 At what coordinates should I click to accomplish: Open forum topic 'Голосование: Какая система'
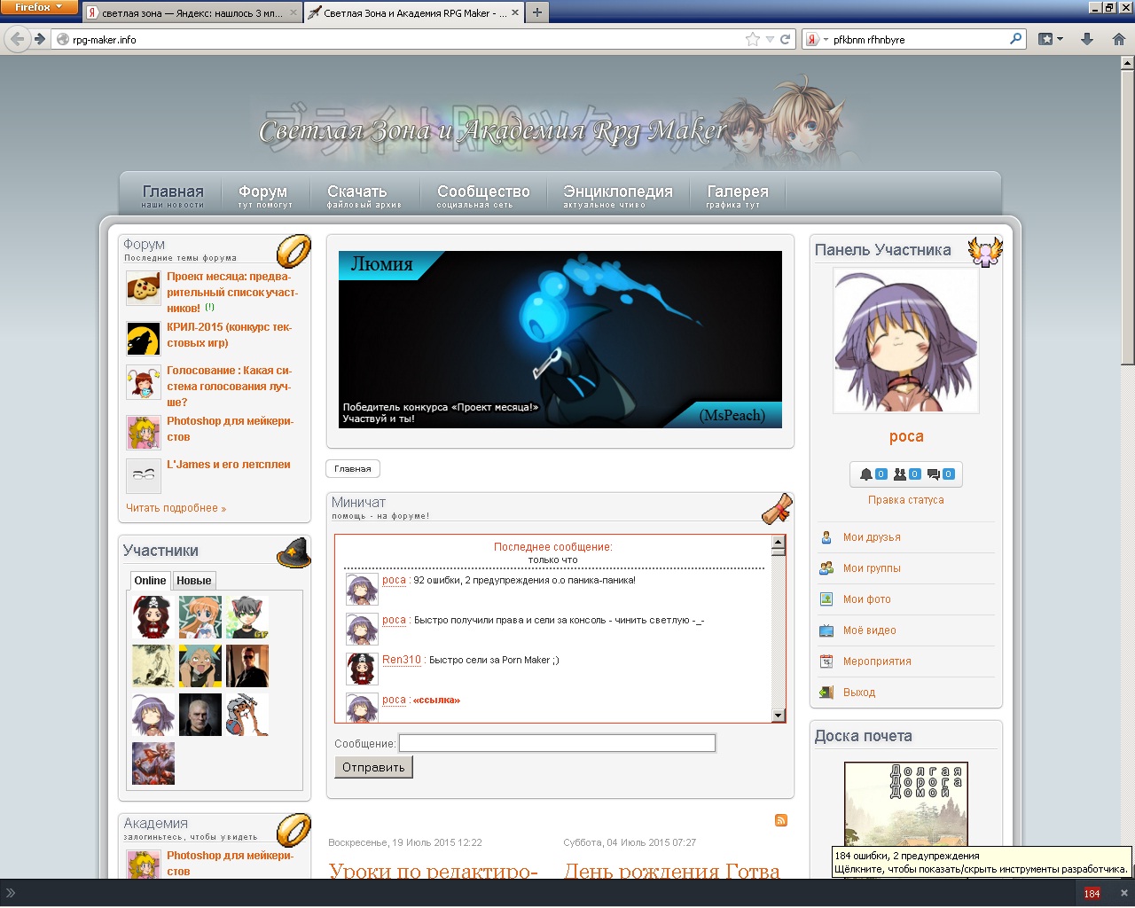coord(229,386)
